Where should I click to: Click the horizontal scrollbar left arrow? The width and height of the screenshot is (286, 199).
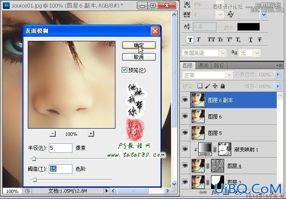113,191
